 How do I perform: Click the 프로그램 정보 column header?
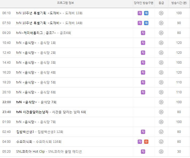[x=65, y=3]
